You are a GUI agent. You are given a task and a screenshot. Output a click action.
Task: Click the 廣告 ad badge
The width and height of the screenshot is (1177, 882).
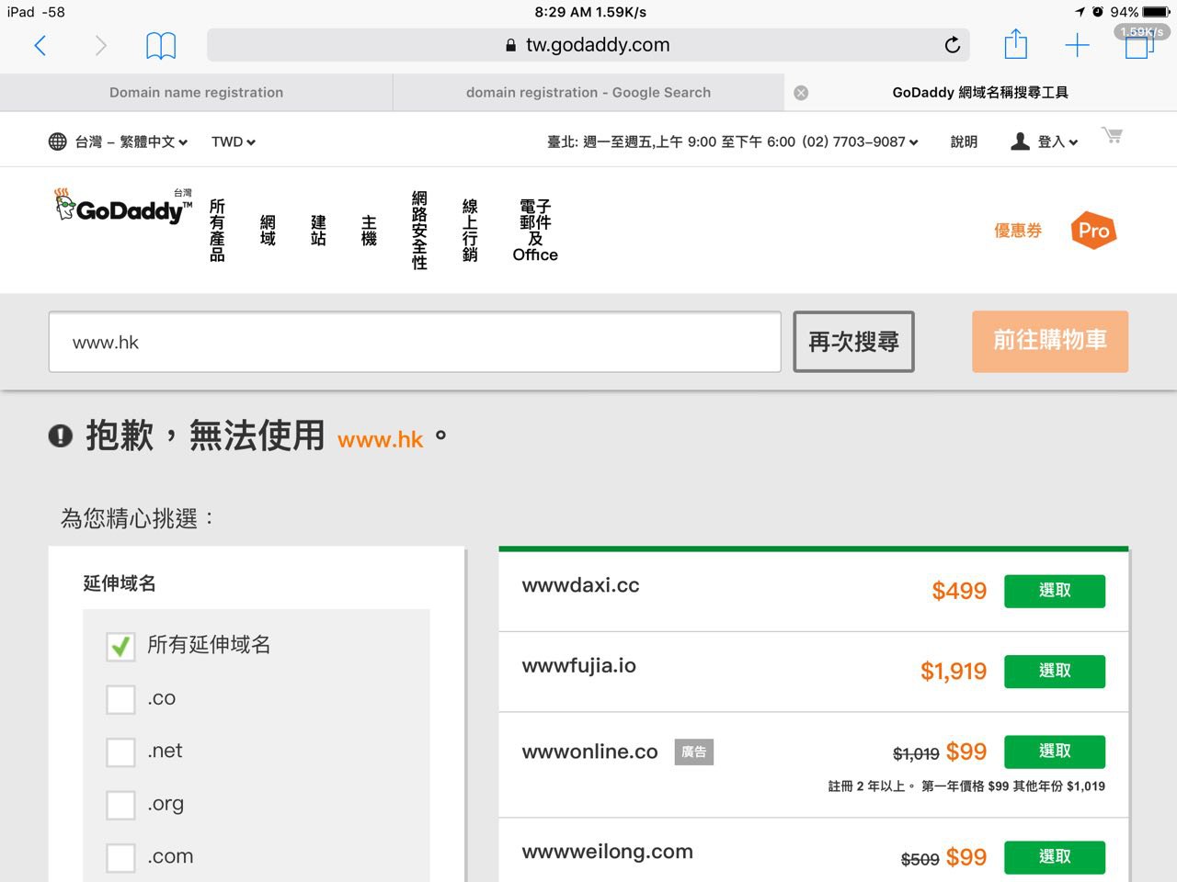coord(694,752)
